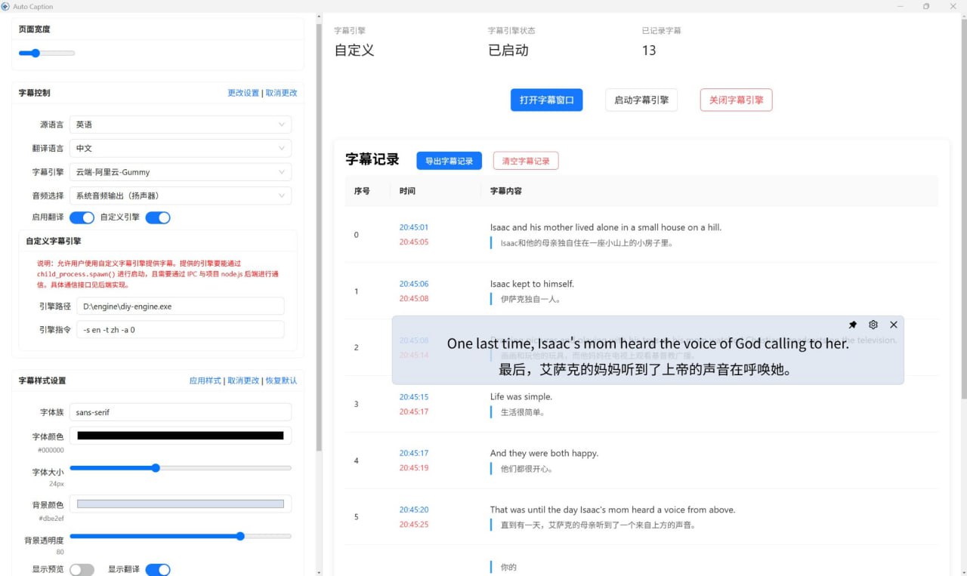The image size is (967, 576).
Task: Open the 翻译语言 target language dropdown
Action: coord(181,148)
